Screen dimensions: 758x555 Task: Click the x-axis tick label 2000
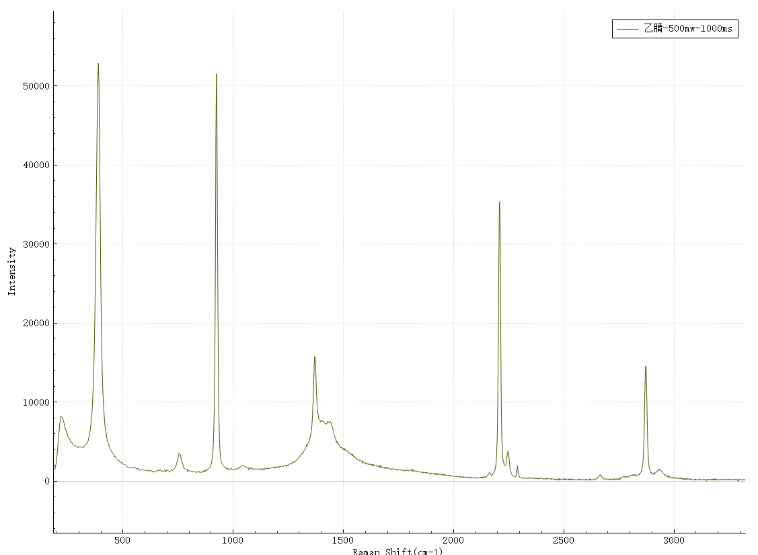[453, 540]
